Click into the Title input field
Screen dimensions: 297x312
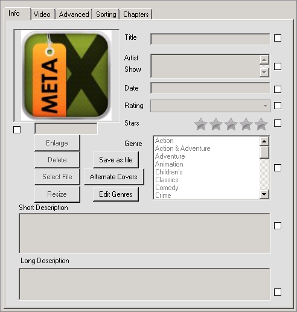pyautogui.click(x=210, y=39)
